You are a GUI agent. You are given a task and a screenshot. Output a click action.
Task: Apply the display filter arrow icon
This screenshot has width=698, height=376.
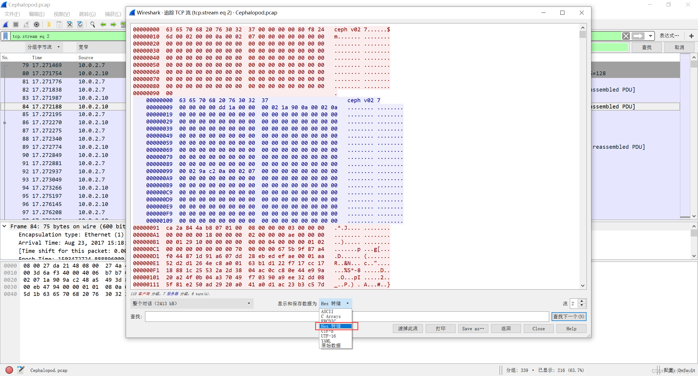[638, 36]
